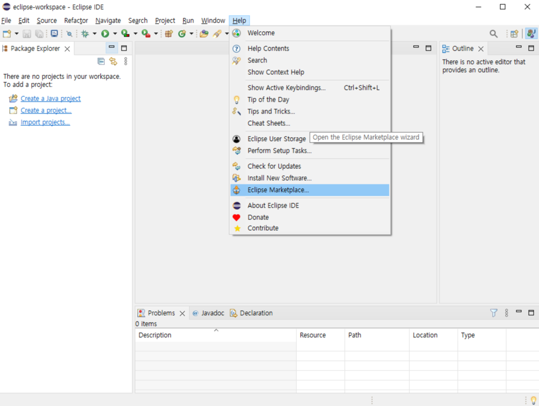Close the Package Explorer tab
539x406 pixels.
click(x=67, y=49)
